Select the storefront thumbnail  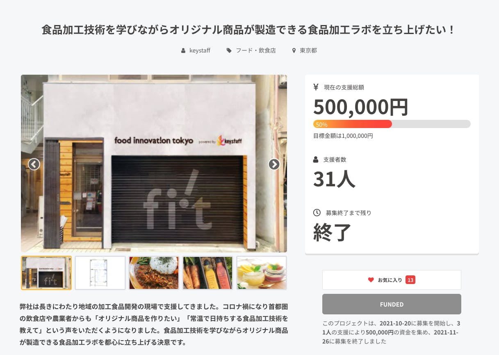point(46,273)
